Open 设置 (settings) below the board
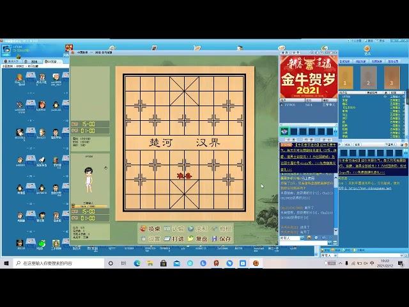Screen dimensions: 409x307 150,239
